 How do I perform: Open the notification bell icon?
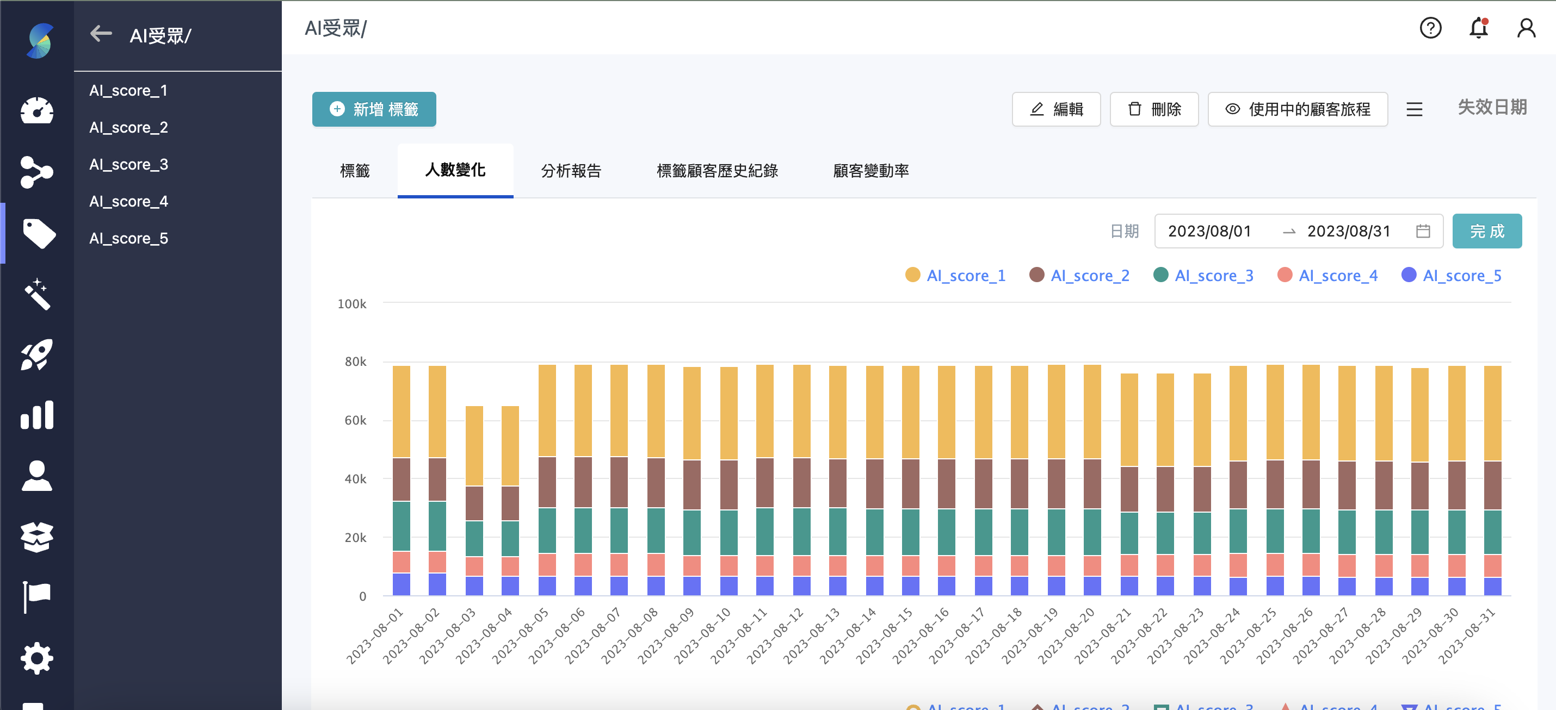[x=1478, y=28]
